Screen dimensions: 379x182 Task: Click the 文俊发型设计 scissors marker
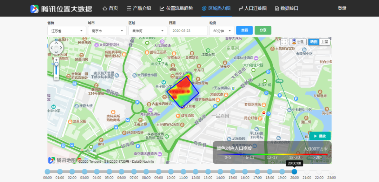coord(97,45)
